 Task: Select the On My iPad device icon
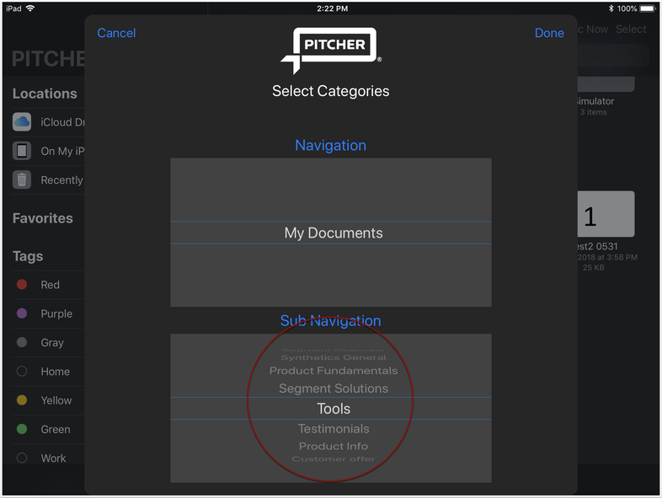(x=22, y=151)
